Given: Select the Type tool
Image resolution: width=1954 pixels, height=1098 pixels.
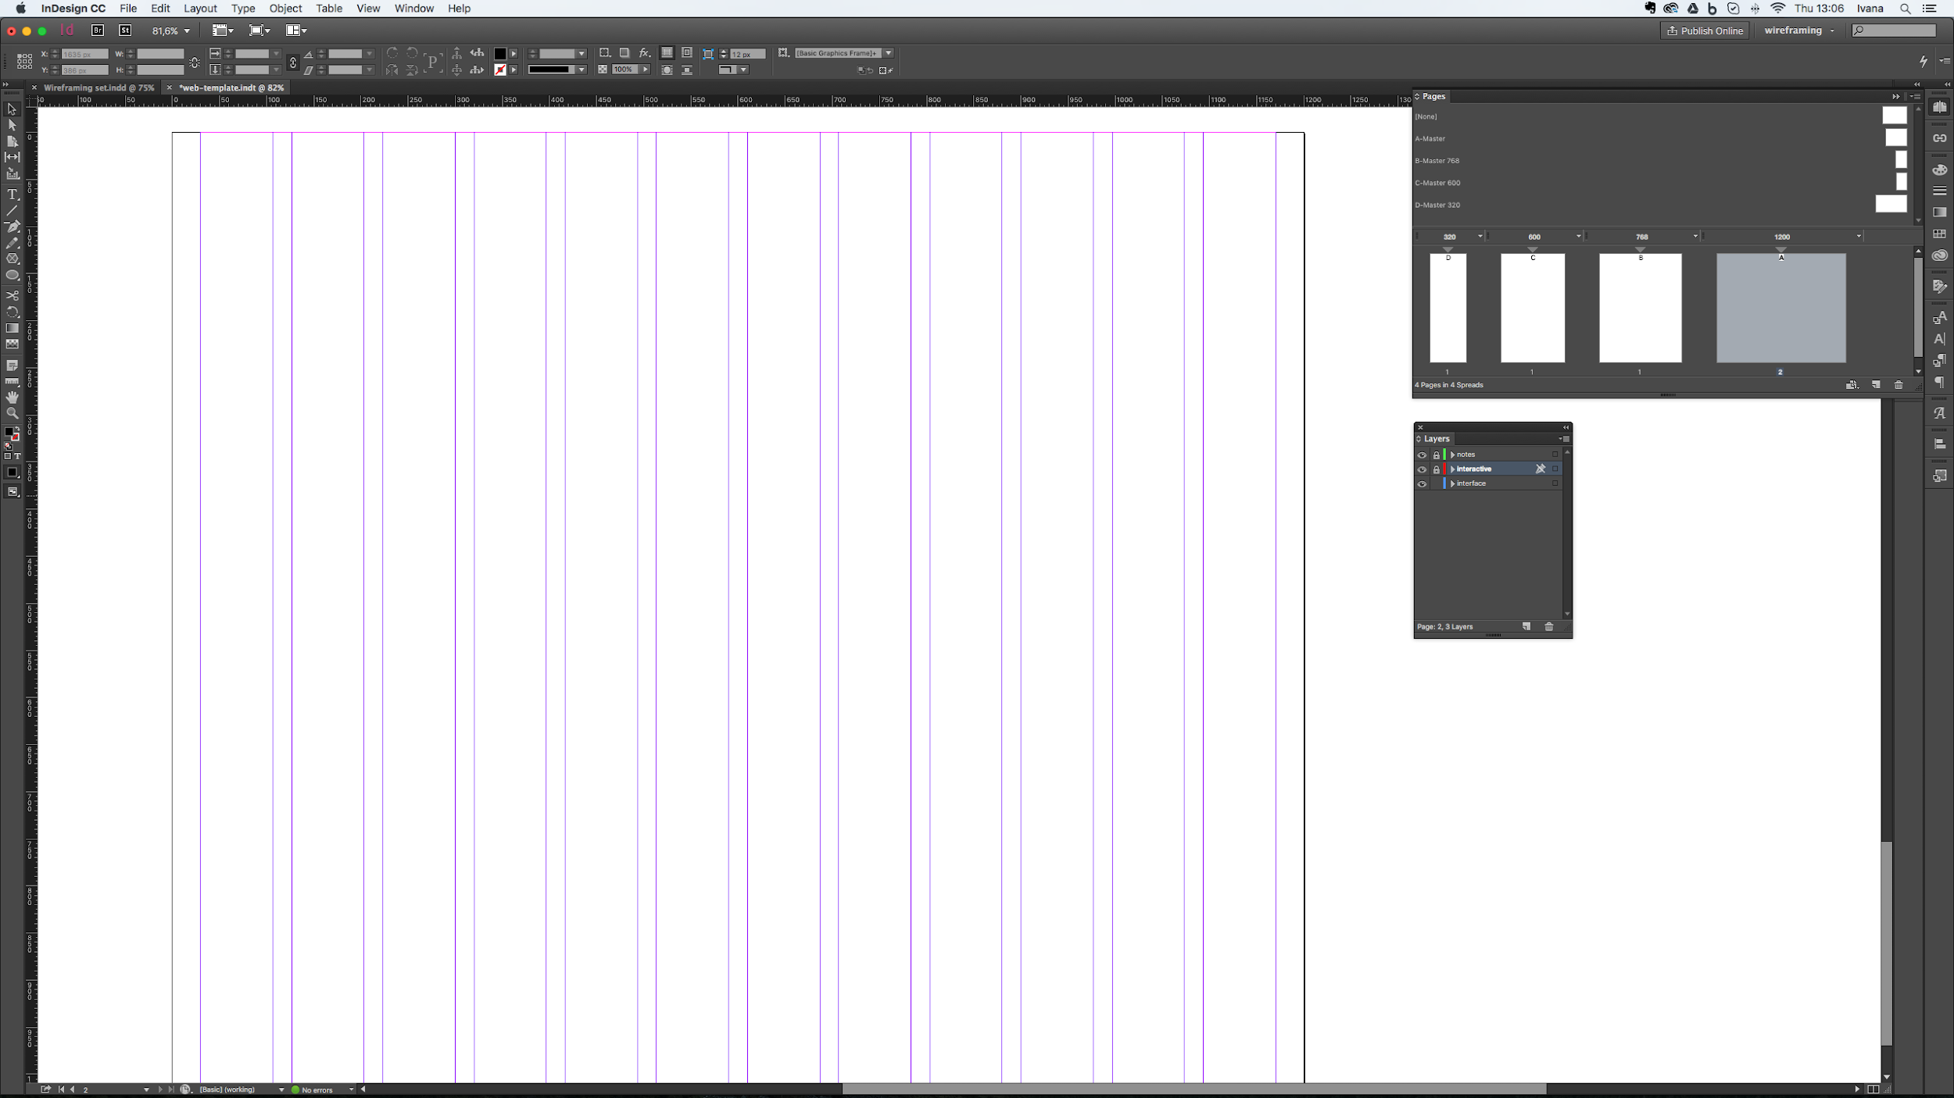Looking at the screenshot, I should (x=13, y=194).
